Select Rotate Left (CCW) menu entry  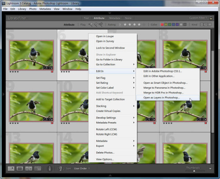pos(113,129)
